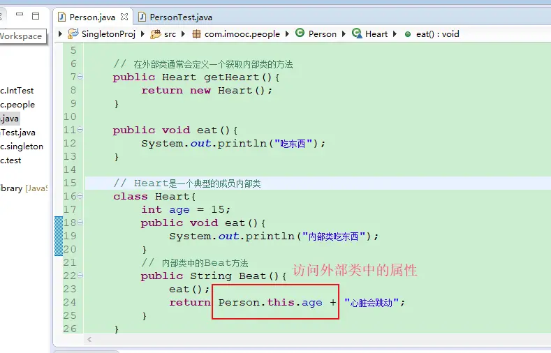This screenshot has width=551, height=353.
Task: Collapse the inner eat() method at line 18
Action: (80, 223)
